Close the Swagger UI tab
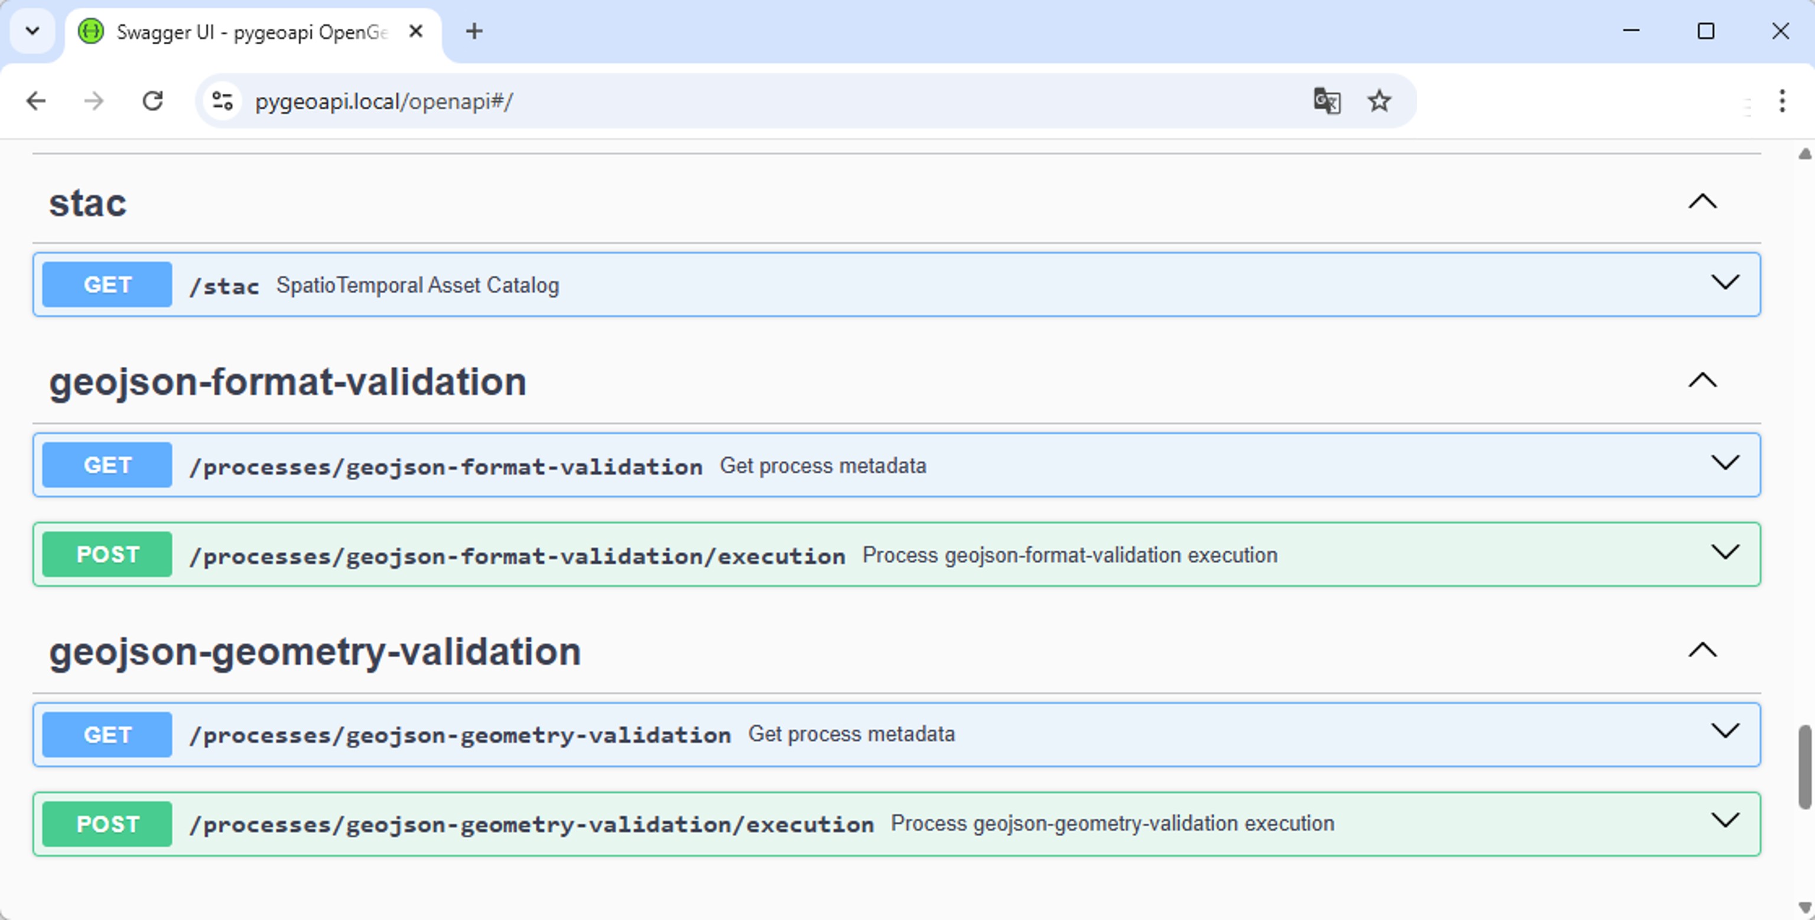 tap(416, 31)
